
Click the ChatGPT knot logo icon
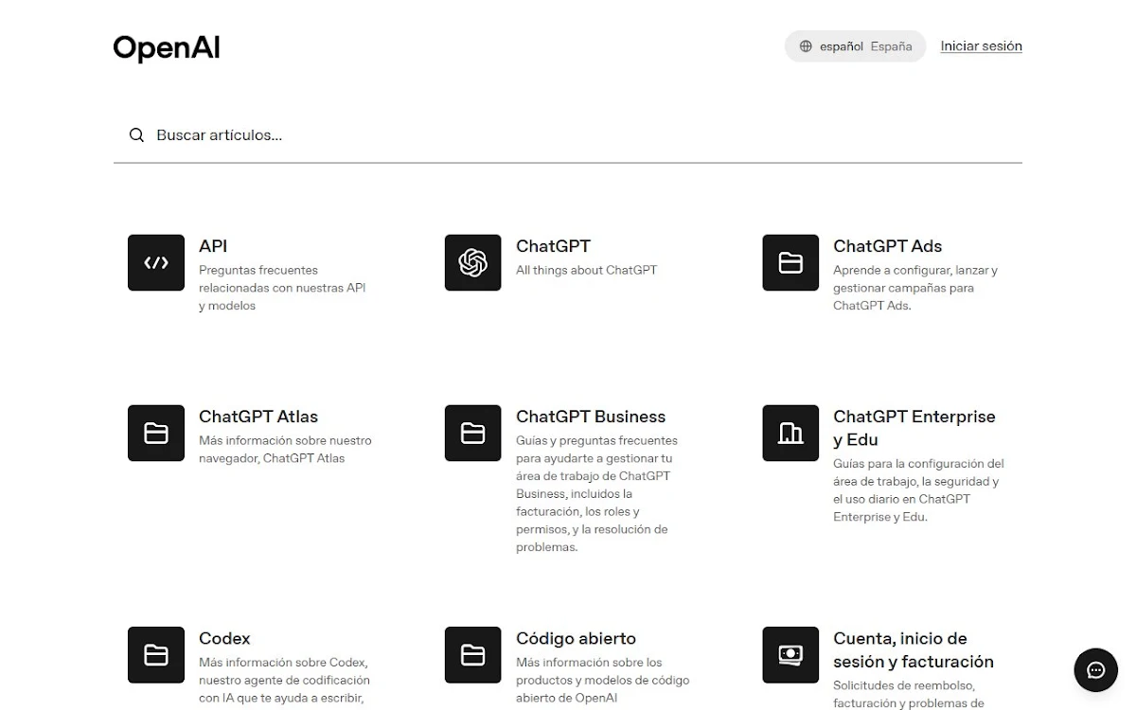tap(473, 262)
